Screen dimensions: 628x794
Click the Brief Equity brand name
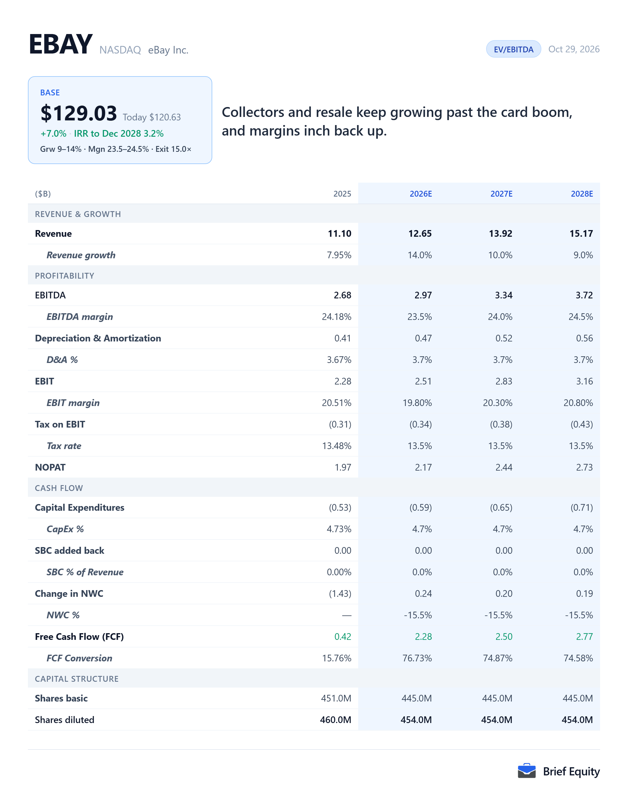tap(571, 771)
